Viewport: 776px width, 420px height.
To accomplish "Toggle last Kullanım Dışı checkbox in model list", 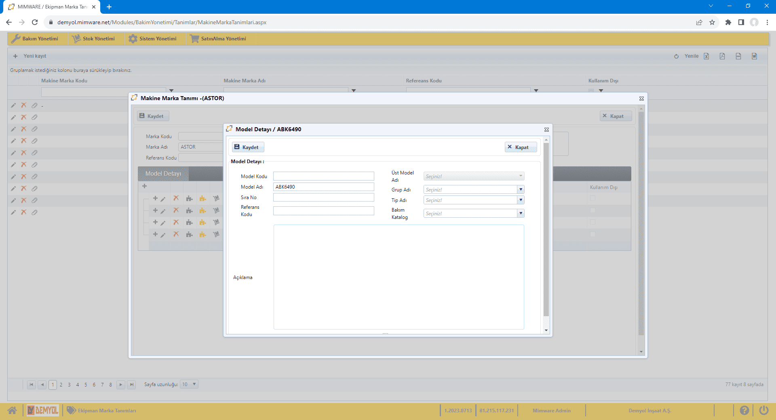I will click(x=593, y=234).
